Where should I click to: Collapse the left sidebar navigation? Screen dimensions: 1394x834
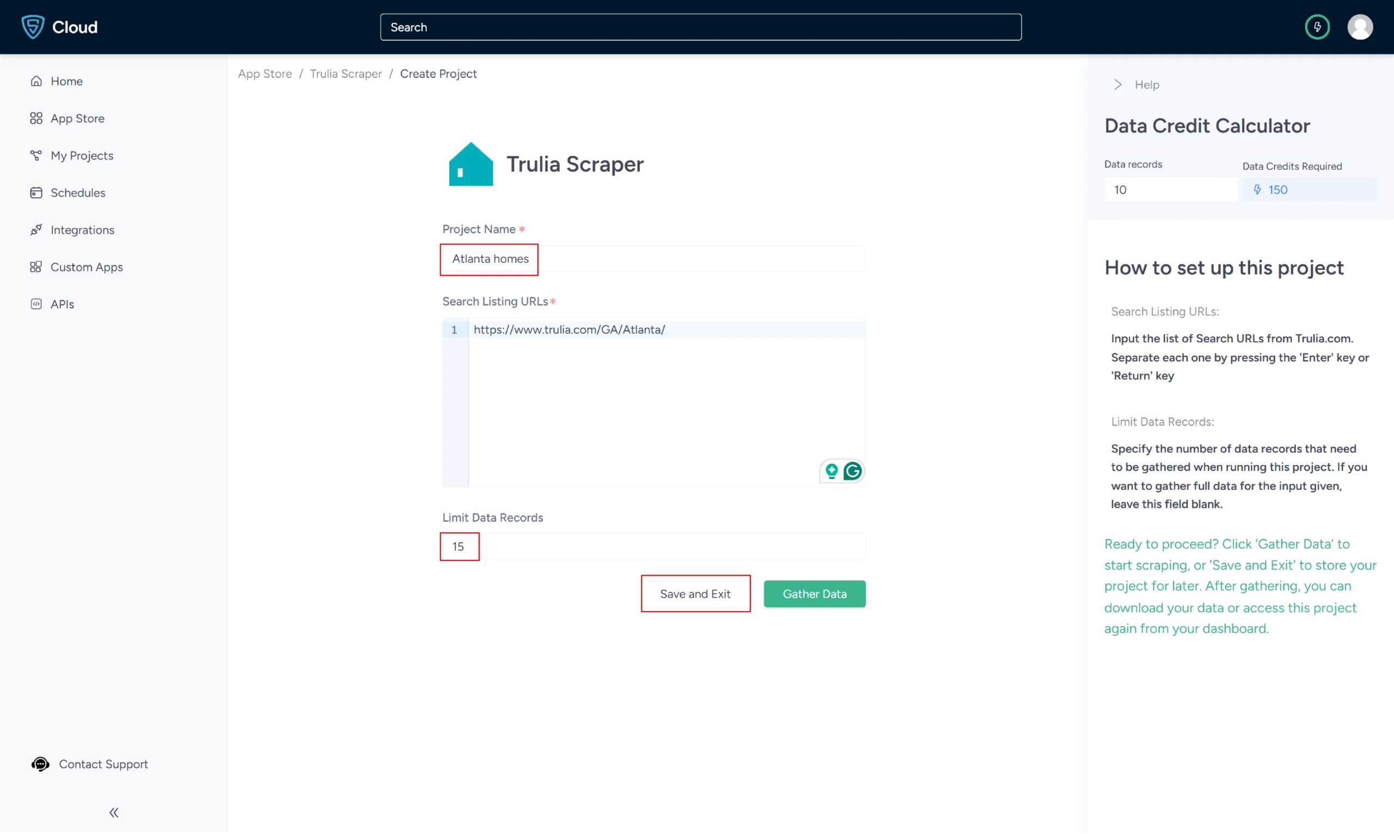click(114, 812)
